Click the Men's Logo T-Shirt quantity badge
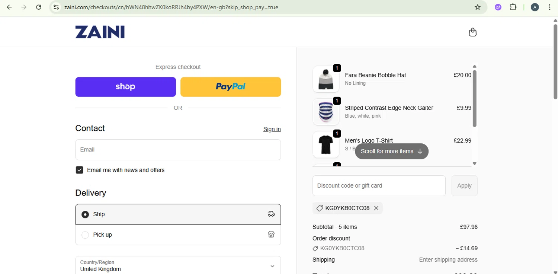The height and width of the screenshot is (274, 558). click(337, 134)
